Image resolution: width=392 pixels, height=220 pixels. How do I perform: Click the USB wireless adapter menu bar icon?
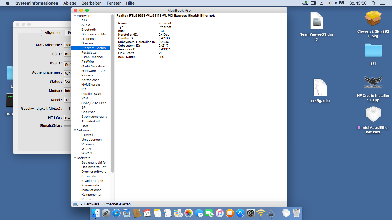[x=305, y=3]
